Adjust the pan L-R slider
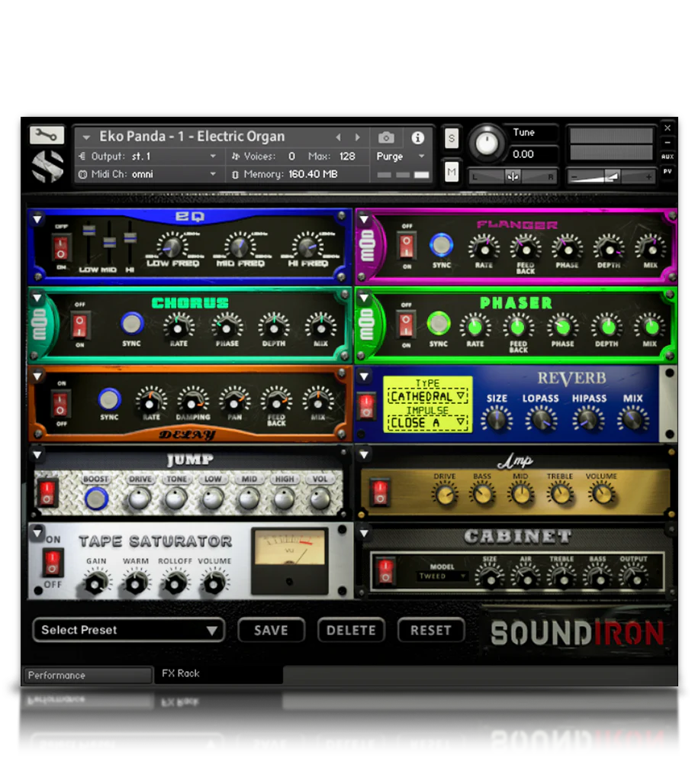 [512, 176]
